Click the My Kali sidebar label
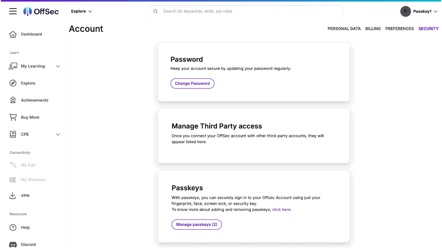This screenshot has width=442, height=248. pyautogui.click(x=28, y=165)
